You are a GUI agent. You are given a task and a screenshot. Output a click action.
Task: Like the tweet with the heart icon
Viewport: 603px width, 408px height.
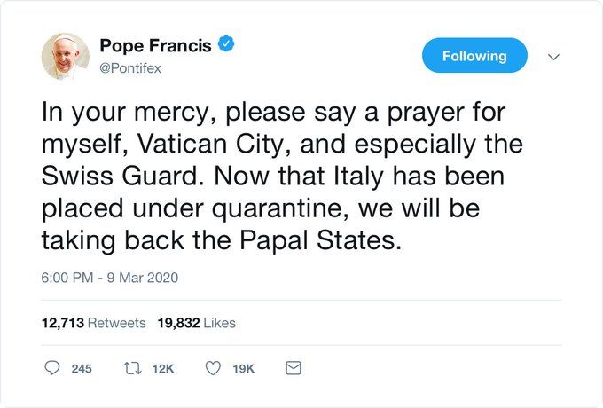pos(213,368)
